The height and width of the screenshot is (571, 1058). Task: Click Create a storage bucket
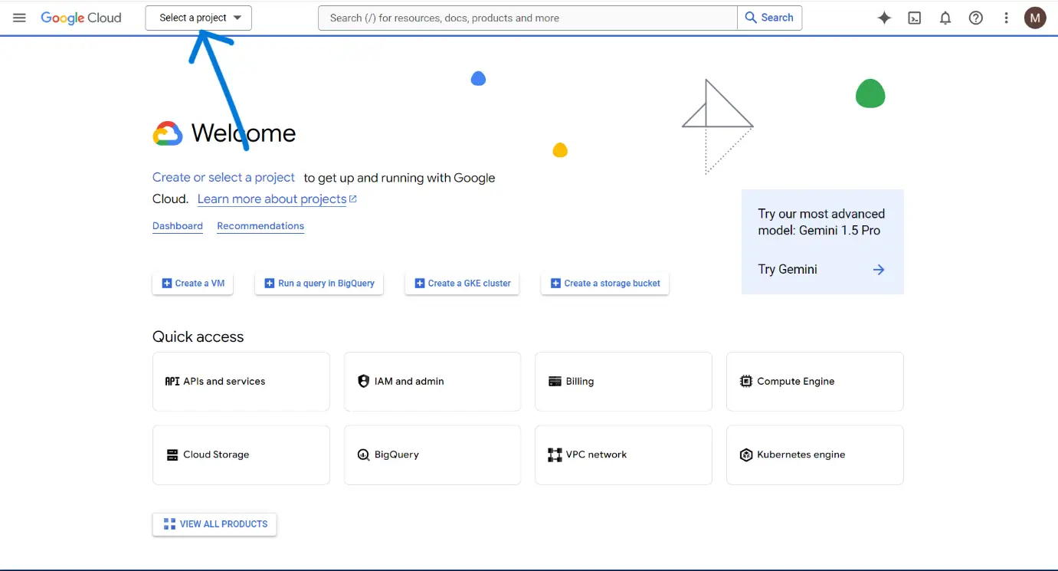click(604, 283)
